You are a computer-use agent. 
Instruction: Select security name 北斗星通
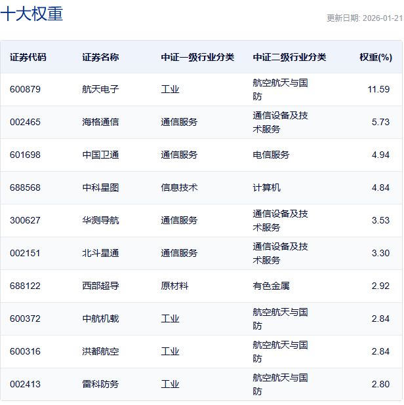tap(100, 254)
